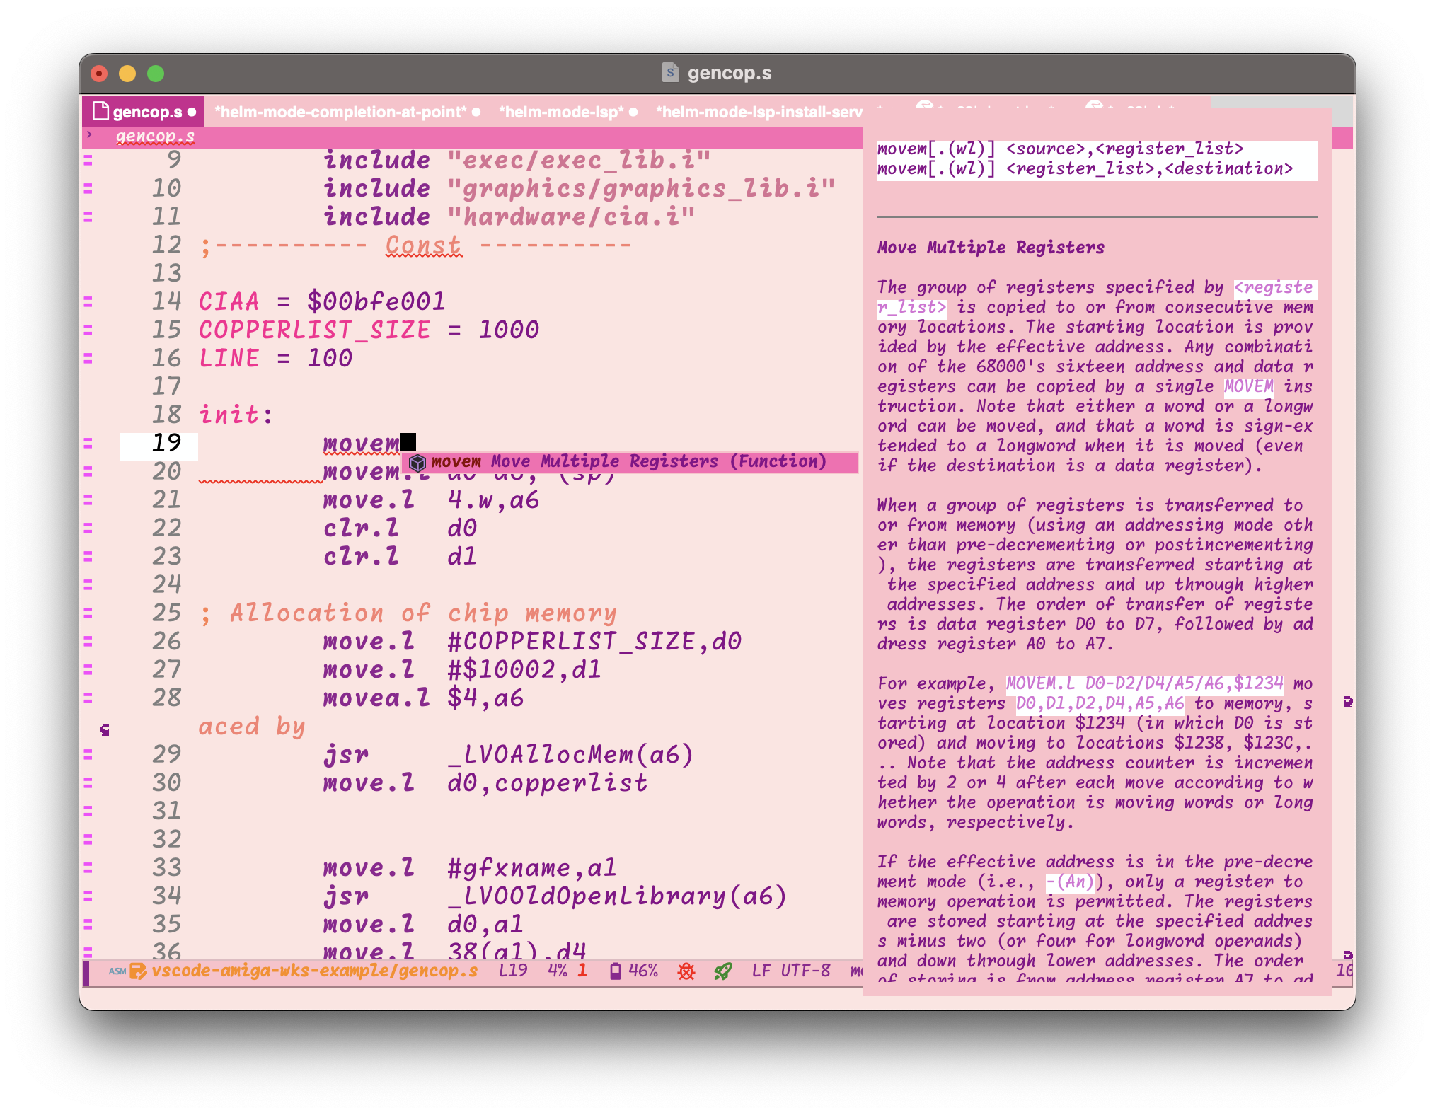Click d0,copperlist operand on line 30
Viewport: 1435px width, 1115px height.
tap(547, 783)
